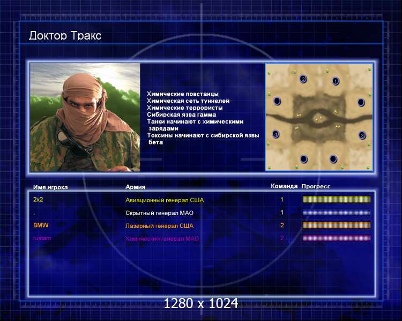The height and width of the screenshot is (321, 402).
Task: Pick the bottom-left unnumbered start spot on minimap
Action: 304,159
